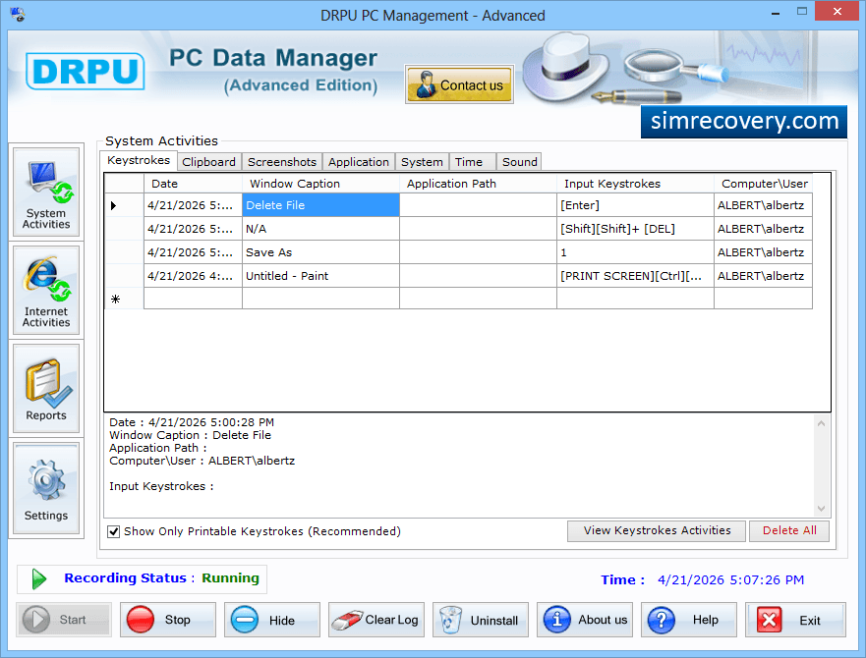
Task: Select the Delete File window caption cell
Action: pos(320,205)
